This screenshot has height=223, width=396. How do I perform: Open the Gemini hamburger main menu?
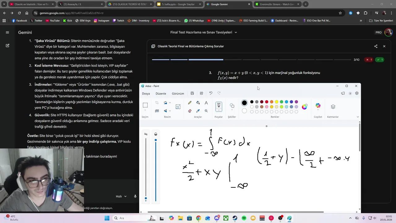pos(7,32)
